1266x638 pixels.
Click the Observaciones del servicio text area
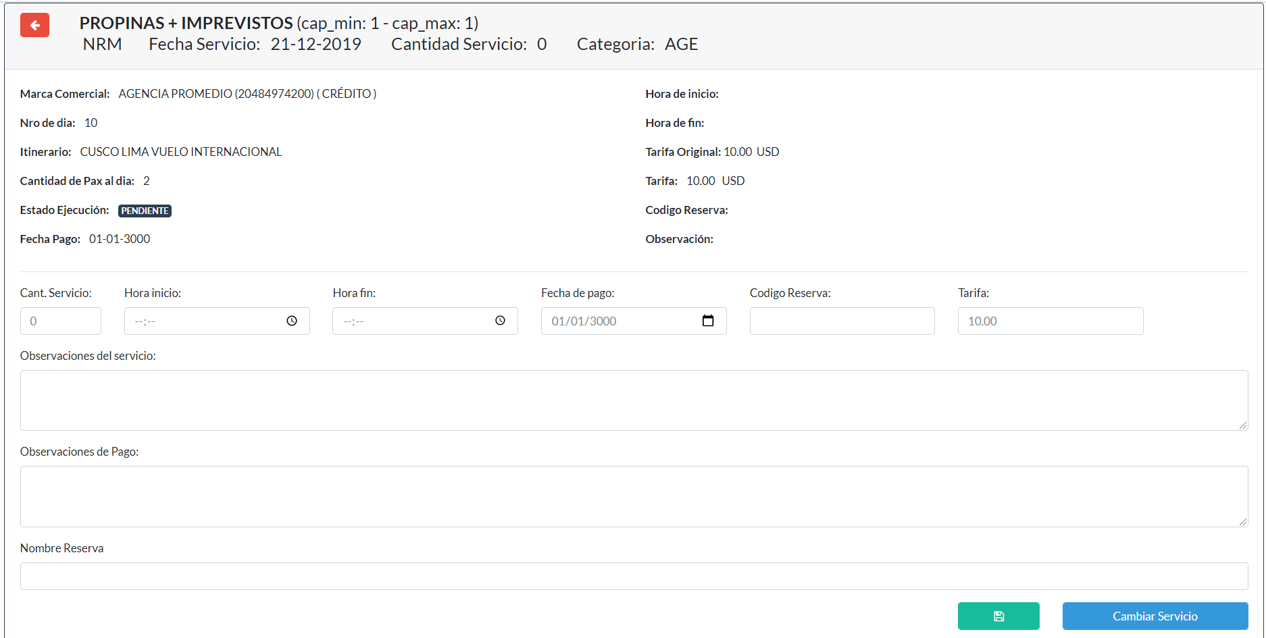pos(633,400)
